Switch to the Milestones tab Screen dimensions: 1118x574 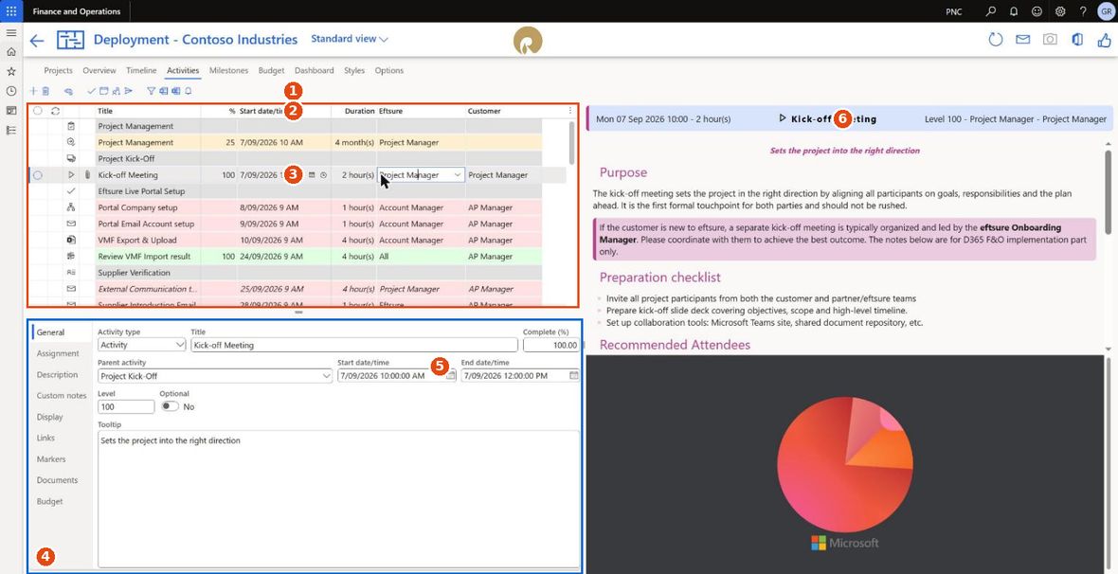229,71
